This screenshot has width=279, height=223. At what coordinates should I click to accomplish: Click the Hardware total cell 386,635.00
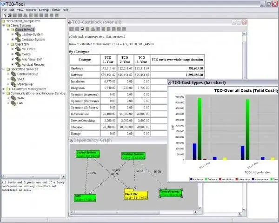coord(178,68)
